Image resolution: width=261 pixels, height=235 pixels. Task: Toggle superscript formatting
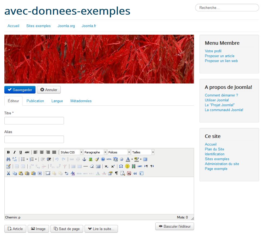coord(113,166)
